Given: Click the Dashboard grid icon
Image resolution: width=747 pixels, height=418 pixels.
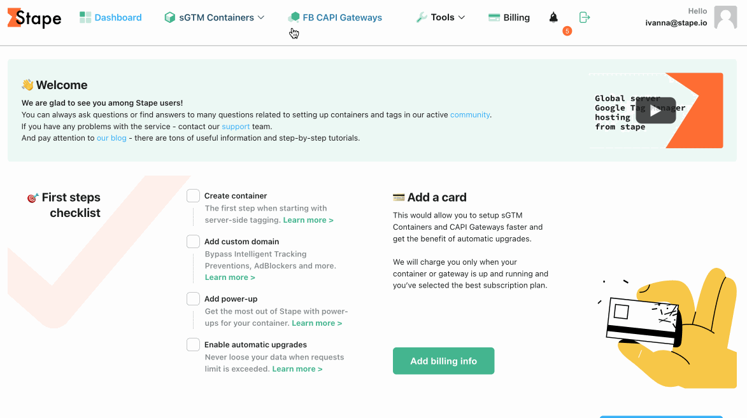Looking at the screenshot, I should [x=85, y=18].
